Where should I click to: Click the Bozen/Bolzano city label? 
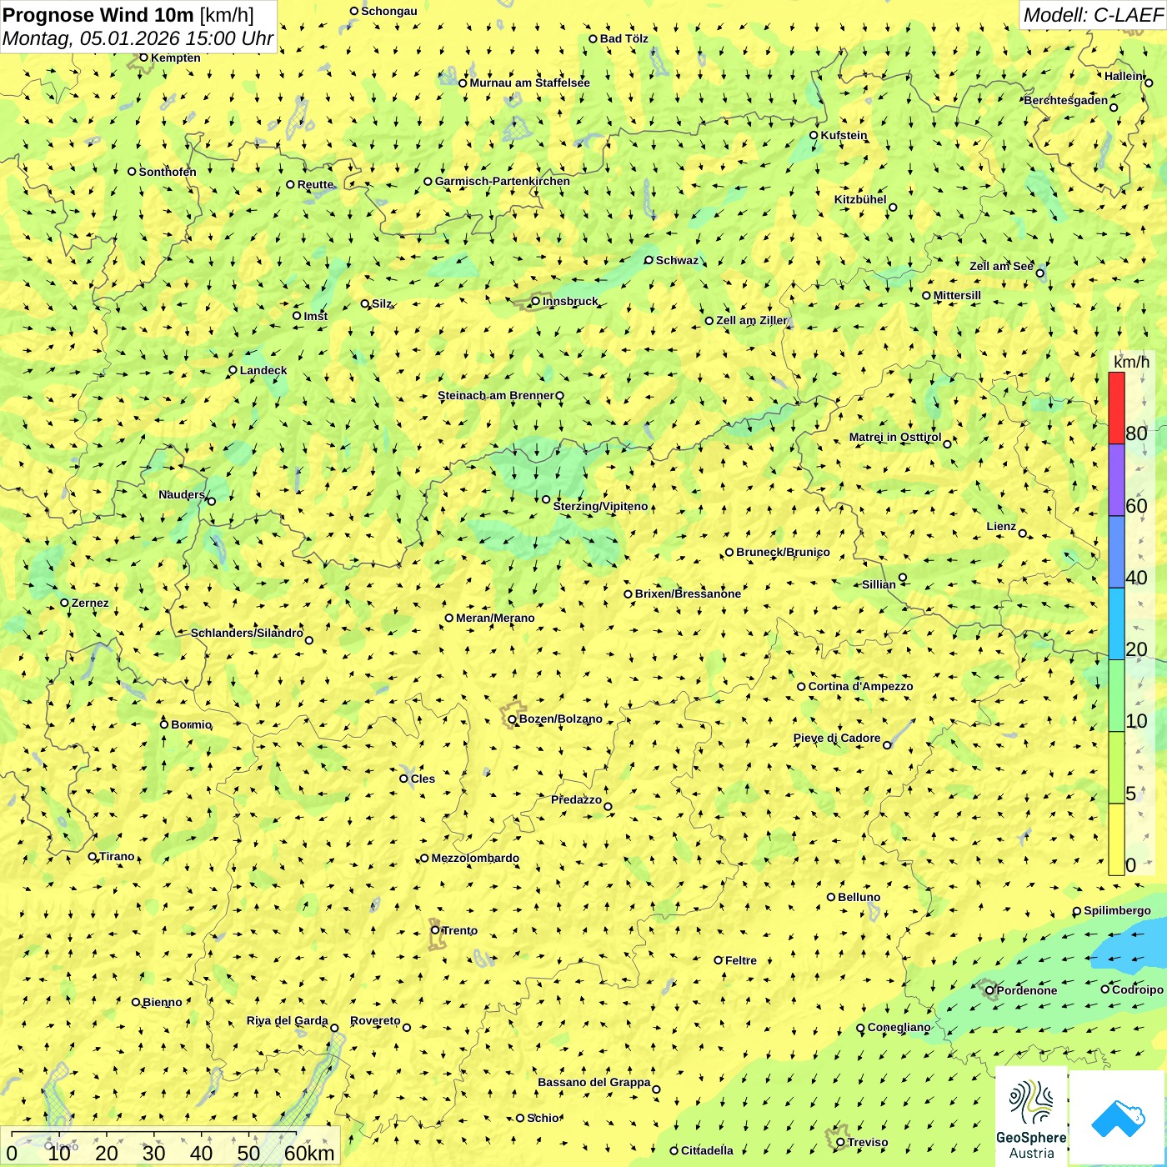tap(560, 719)
